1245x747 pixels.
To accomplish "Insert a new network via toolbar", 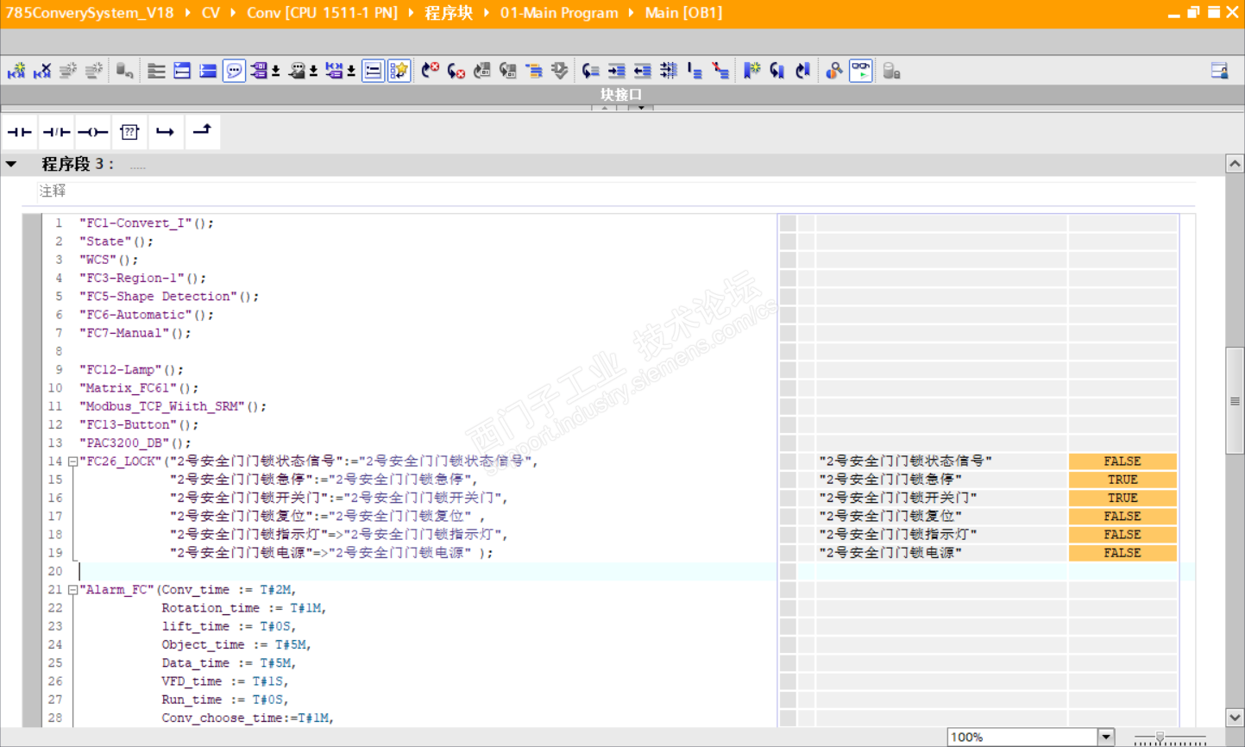I will [x=16, y=71].
